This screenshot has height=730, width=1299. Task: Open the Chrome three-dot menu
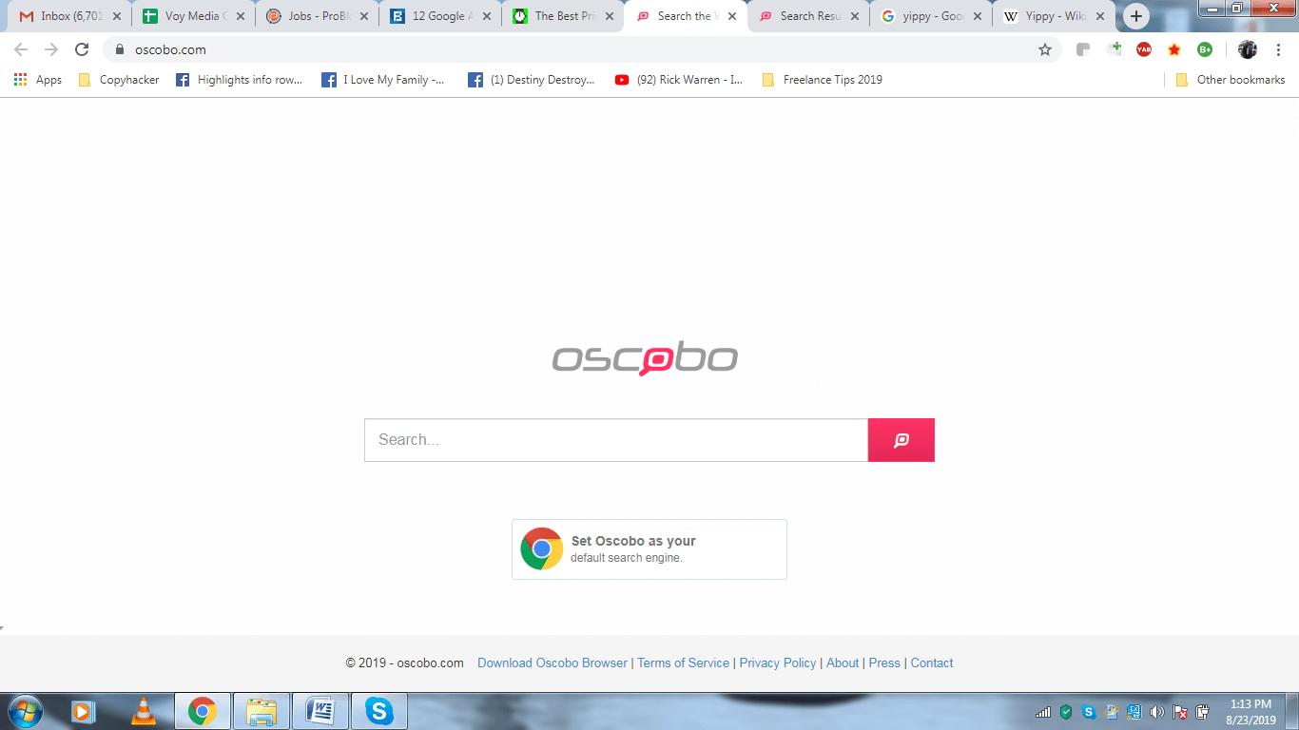[1278, 49]
